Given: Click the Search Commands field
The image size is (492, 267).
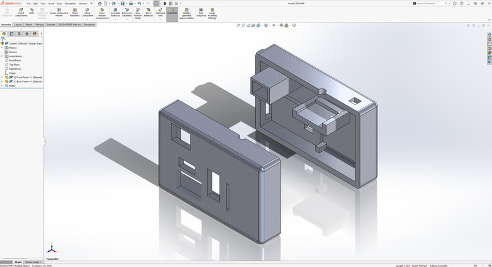Looking at the screenshot, I should tap(430, 4).
